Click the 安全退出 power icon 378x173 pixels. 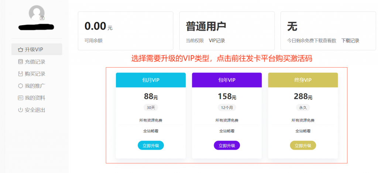pyautogui.click(x=21, y=110)
